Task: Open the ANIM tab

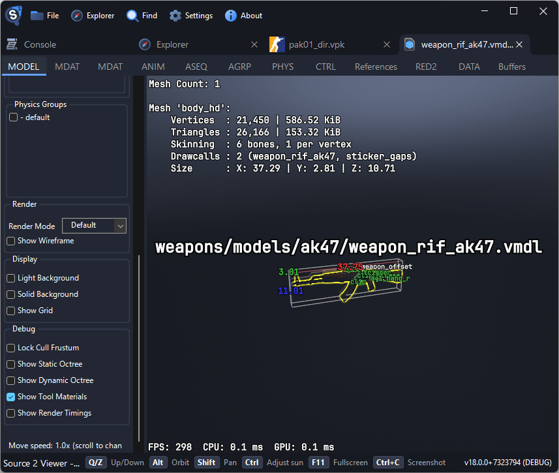Action: [153, 66]
